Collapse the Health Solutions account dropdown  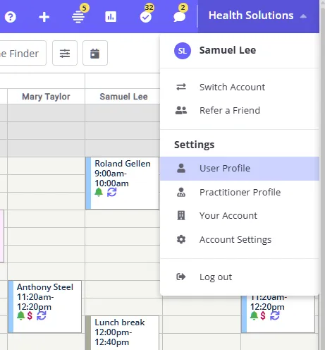(258, 16)
